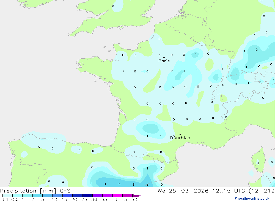Select the 0.5–1 mm legend swatch

pyautogui.click(x=18, y=196)
